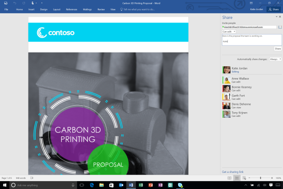Click the Redo icon in title bar
This screenshot has height=189, width=283.
[x=23, y=3]
